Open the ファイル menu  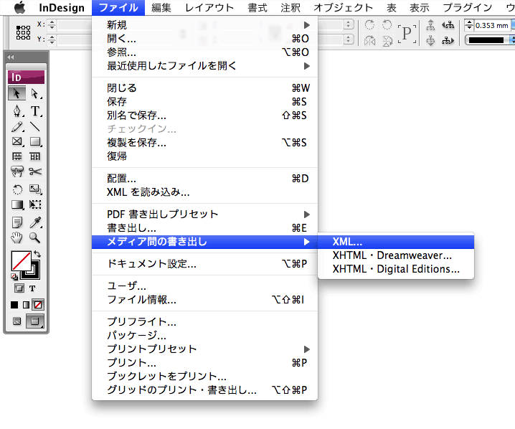(x=118, y=8)
